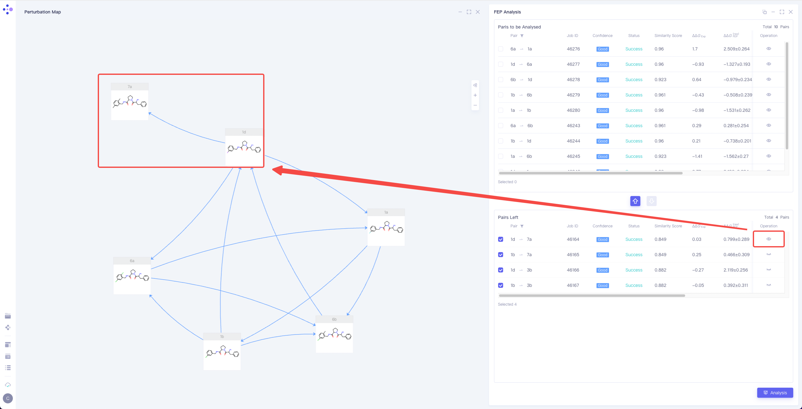Show hidden pair 1d to 3b in map
Viewport: 802px width, 409px height.
tap(769, 270)
